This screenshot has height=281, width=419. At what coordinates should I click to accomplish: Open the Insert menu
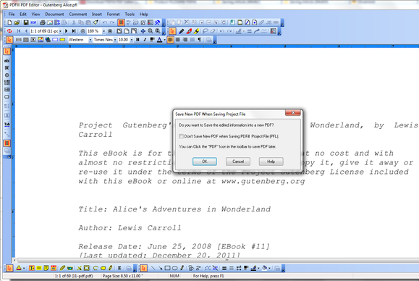(x=97, y=14)
